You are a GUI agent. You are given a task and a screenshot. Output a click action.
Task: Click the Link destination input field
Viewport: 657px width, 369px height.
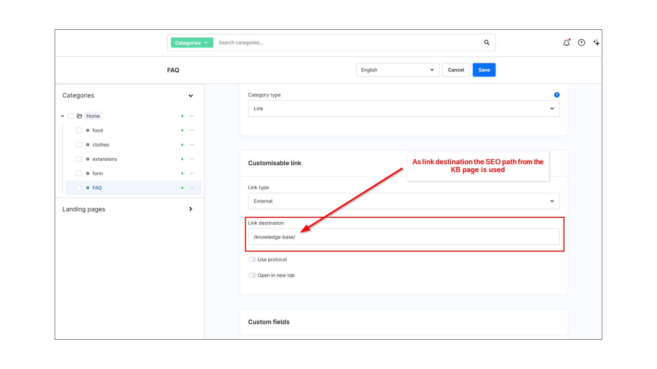pyautogui.click(x=403, y=237)
